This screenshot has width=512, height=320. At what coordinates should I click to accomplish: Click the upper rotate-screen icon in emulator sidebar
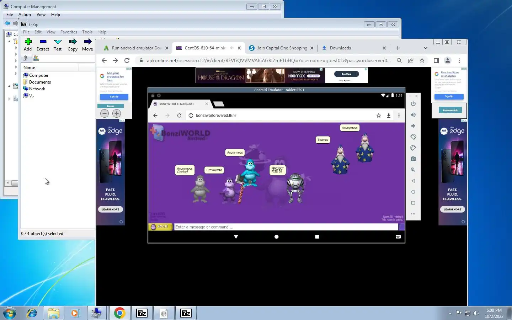tap(413, 137)
